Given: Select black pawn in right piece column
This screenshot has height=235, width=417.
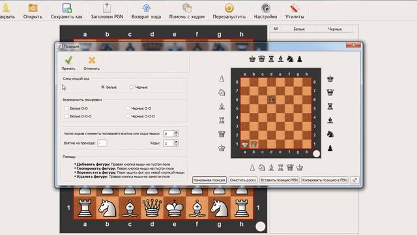Looking at the screenshot, I should (330, 148).
